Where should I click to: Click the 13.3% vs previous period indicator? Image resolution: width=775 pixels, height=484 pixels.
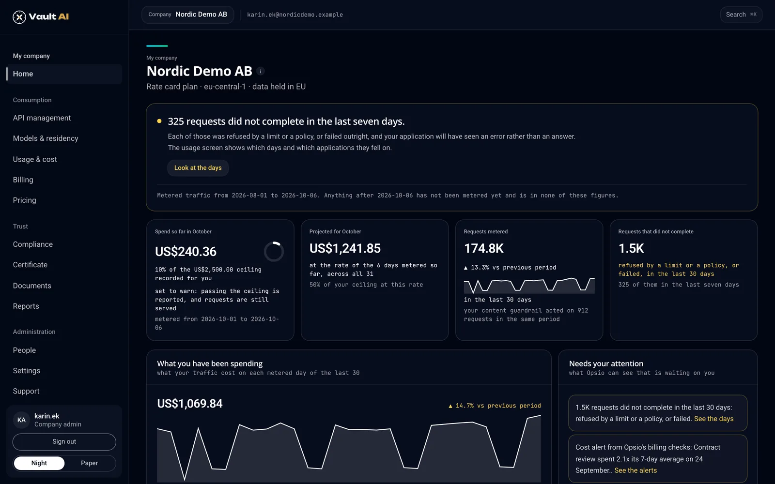coord(510,268)
